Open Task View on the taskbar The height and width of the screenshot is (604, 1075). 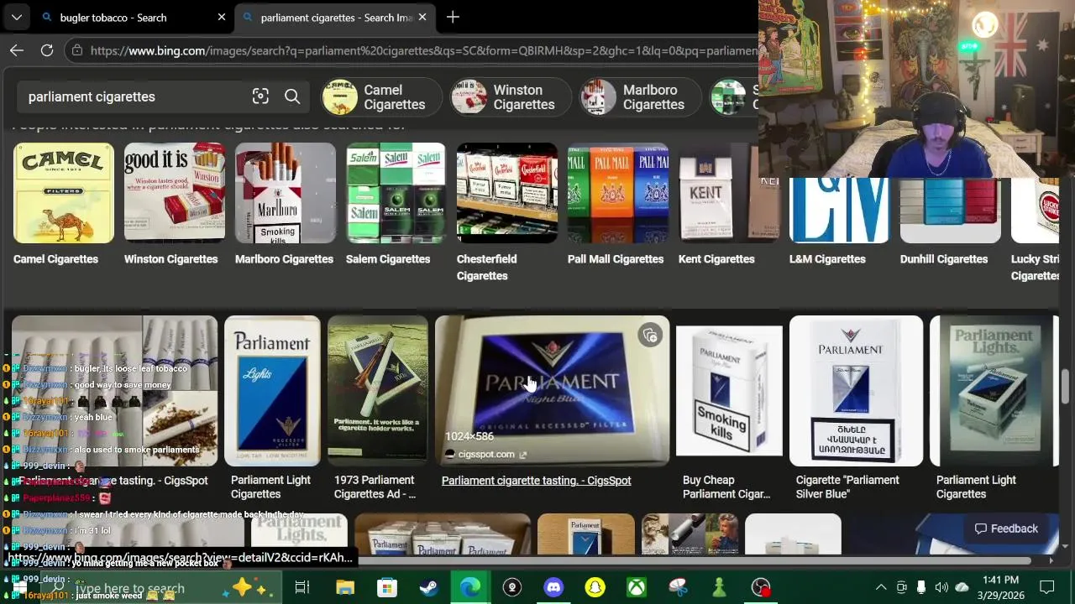tap(302, 587)
